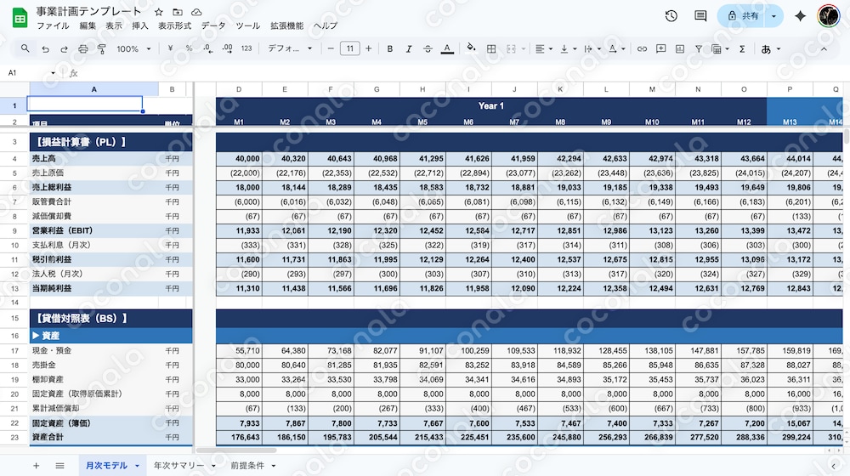
Task: Open the functions sigma menu
Action: [742, 48]
